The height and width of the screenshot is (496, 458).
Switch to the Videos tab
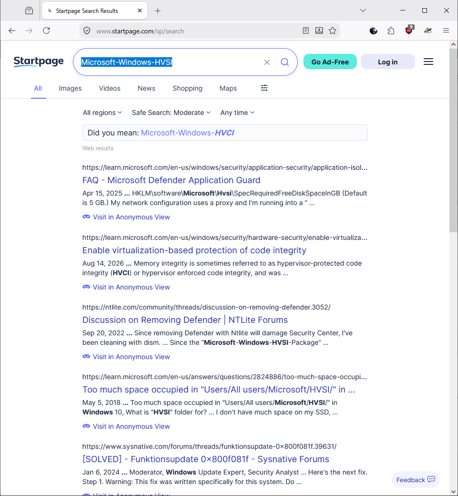pyautogui.click(x=110, y=88)
